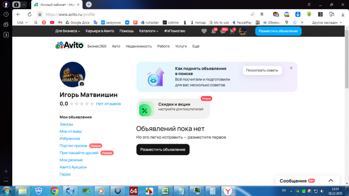This screenshot has width=349, height=196.
Task: Open #яПомогаю menu item
Action: (x=174, y=31)
